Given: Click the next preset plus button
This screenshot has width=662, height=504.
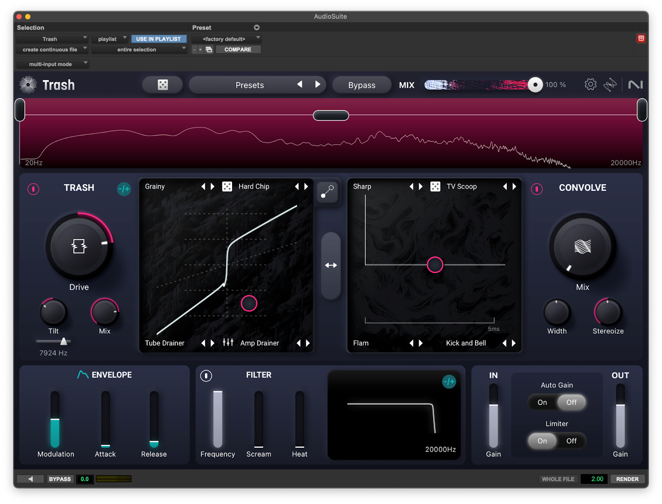Looking at the screenshot, I should coord(201,50).
